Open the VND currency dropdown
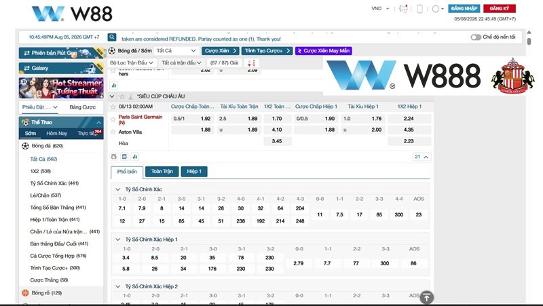 tap(380, 9)
